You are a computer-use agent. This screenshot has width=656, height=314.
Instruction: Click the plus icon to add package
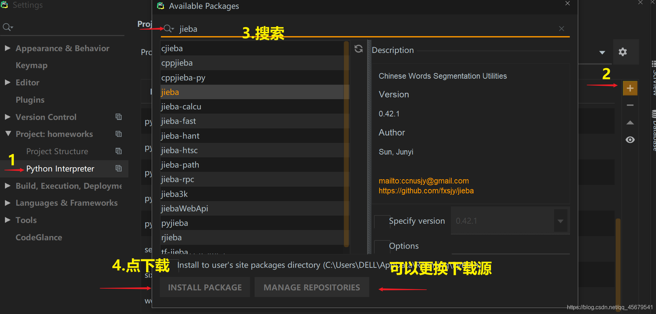pos(630,88)
